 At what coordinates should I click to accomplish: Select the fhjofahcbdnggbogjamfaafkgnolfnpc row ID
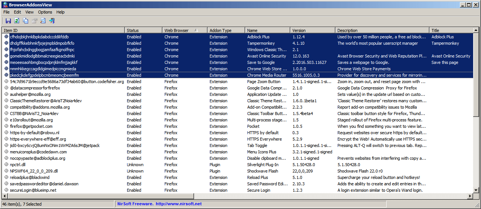42,50
